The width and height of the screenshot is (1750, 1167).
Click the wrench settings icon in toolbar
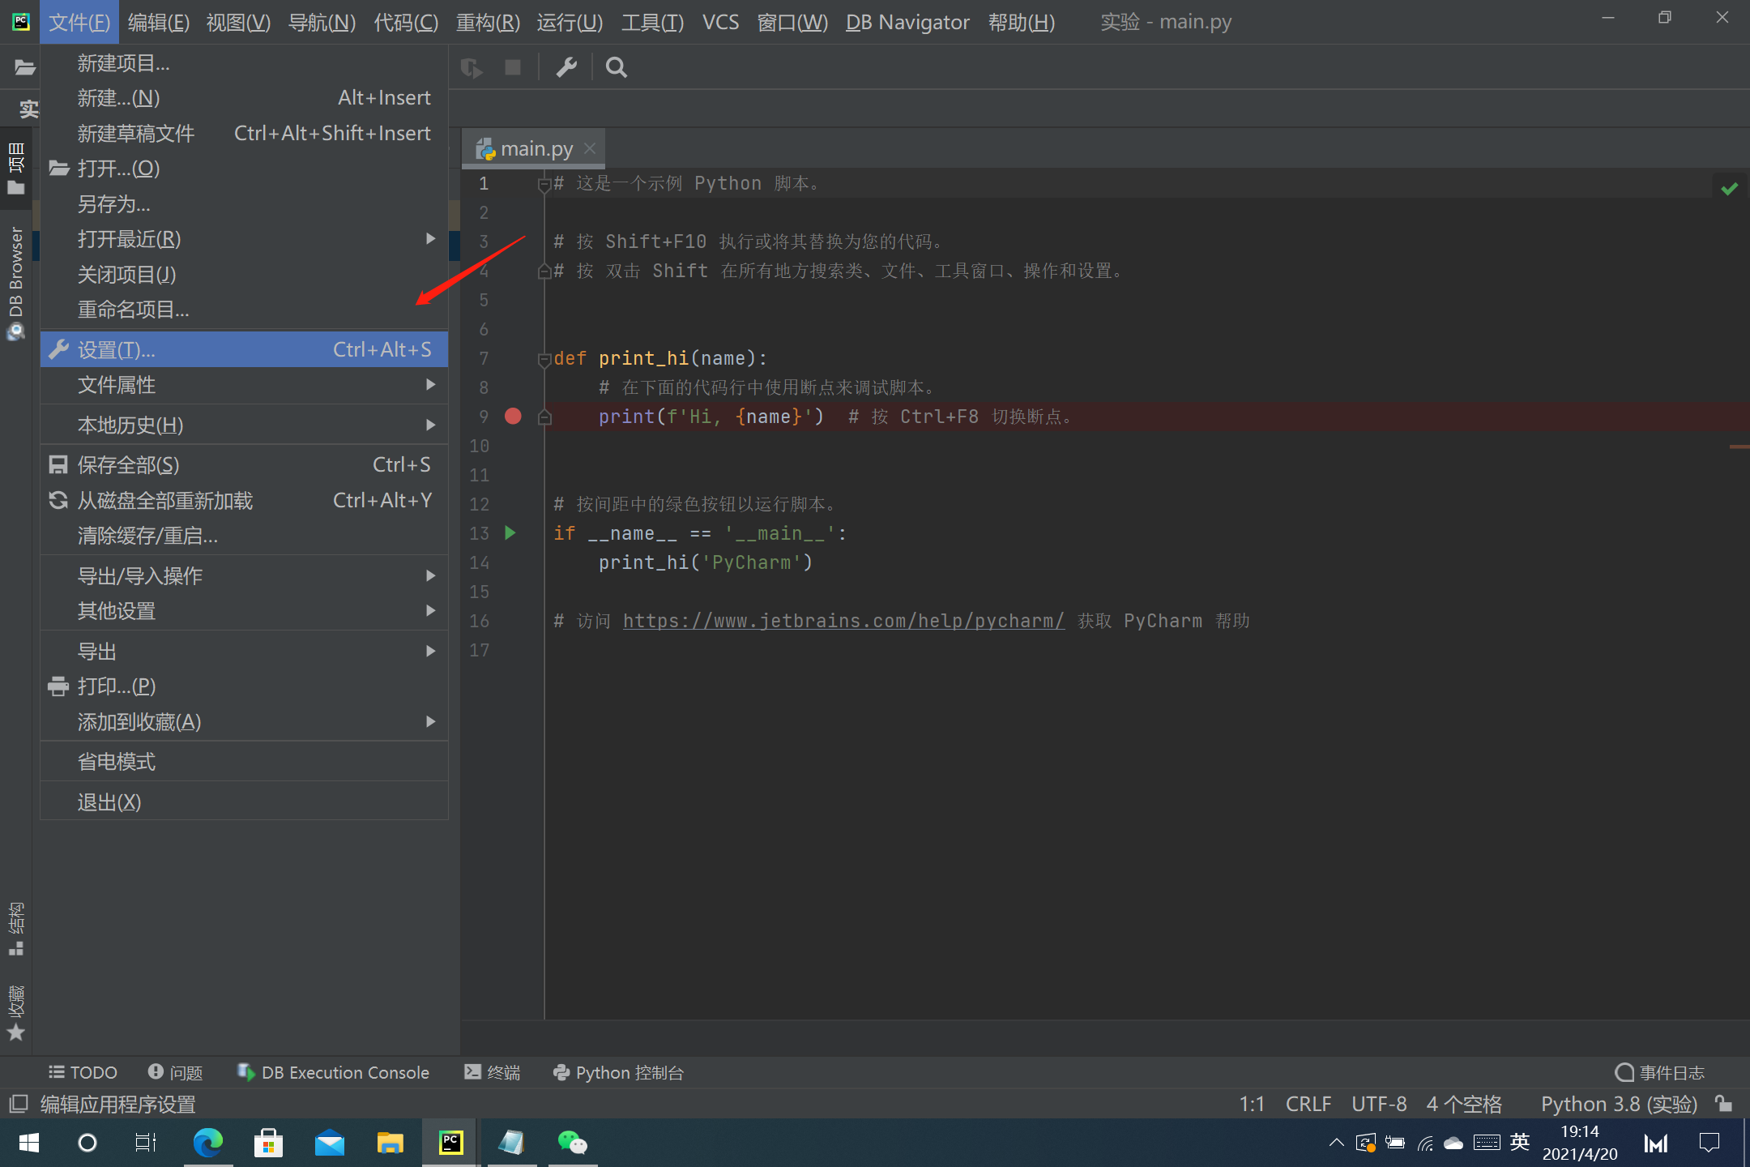566,67
